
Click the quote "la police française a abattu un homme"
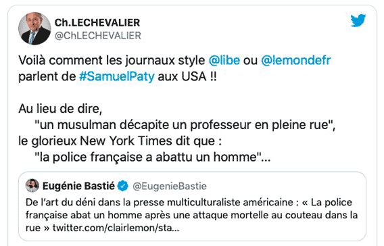tap(153, 157)
